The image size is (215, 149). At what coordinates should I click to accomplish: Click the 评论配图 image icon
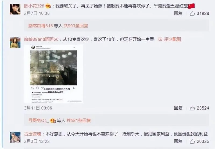click(160, 39)
